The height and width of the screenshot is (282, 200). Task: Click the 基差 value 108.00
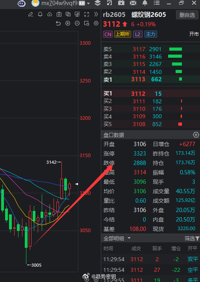(138, 229)
